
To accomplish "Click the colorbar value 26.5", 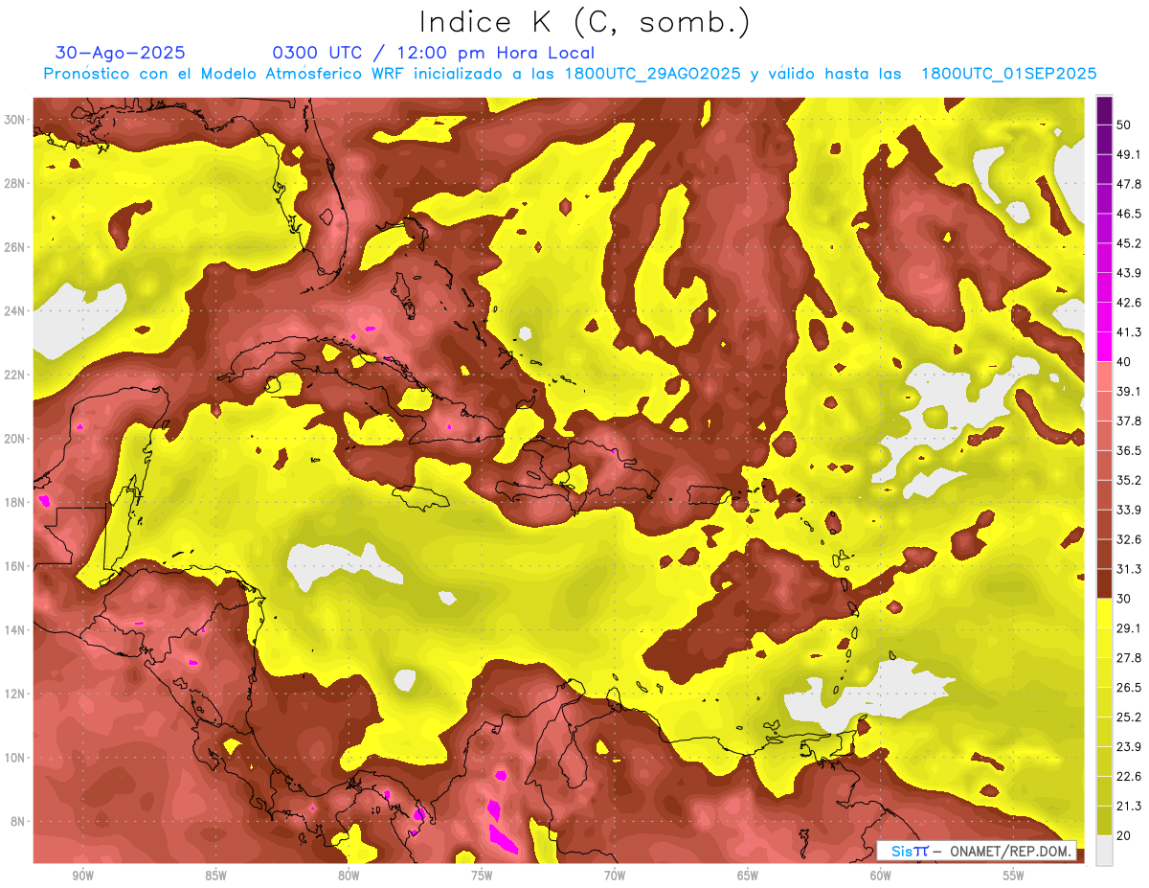I will click(x=1128, y=688).
